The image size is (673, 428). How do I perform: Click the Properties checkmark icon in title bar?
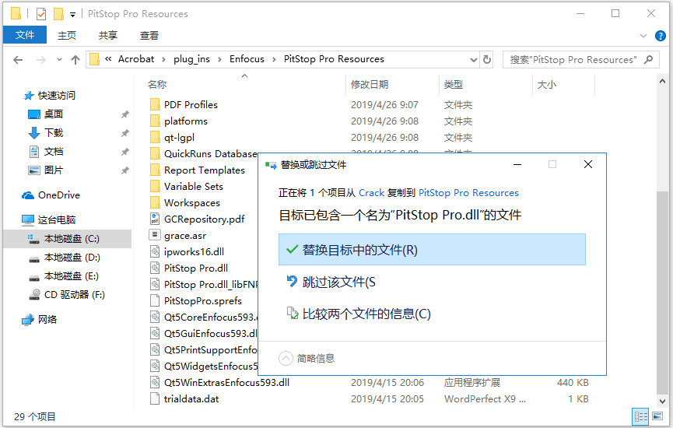point(41,14)
